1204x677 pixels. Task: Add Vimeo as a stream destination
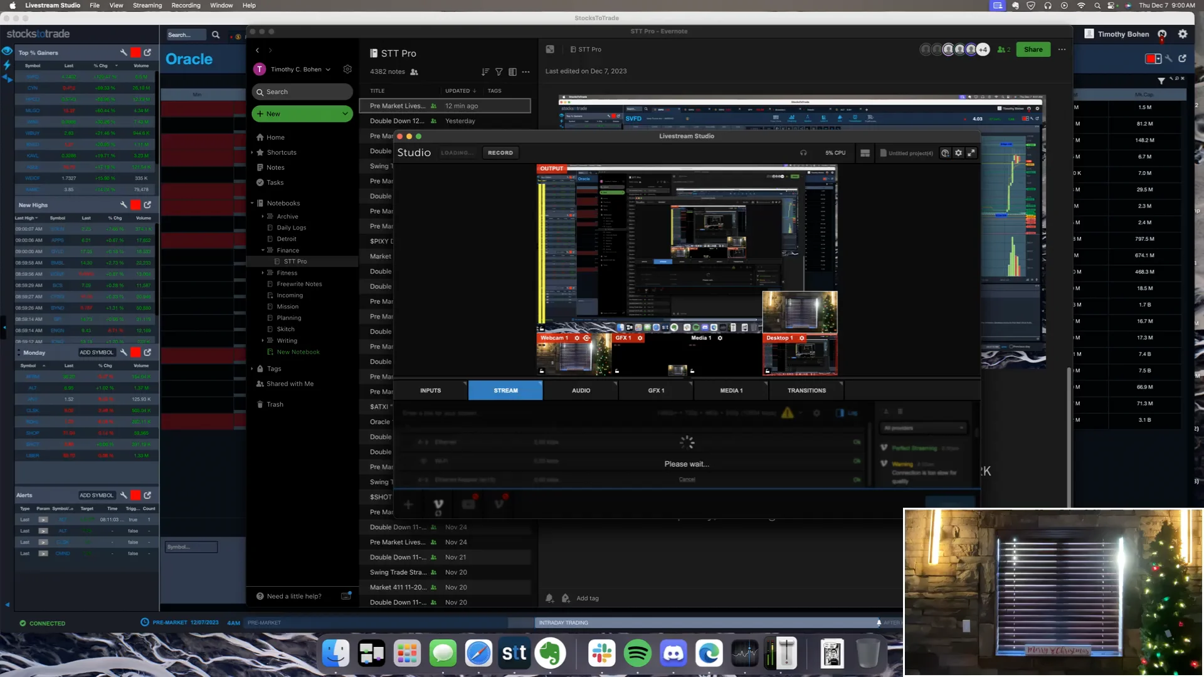438,505
